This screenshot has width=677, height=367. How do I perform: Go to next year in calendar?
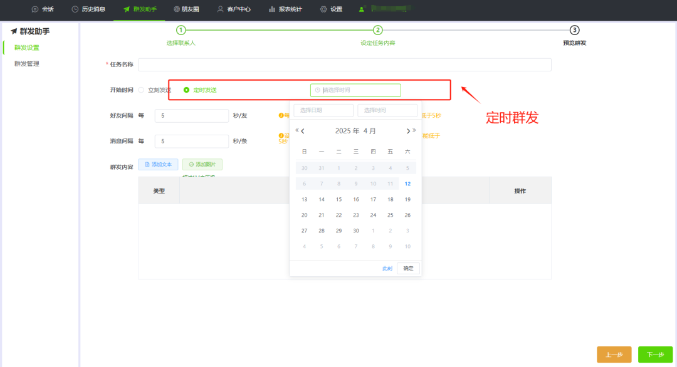(414, 130)
